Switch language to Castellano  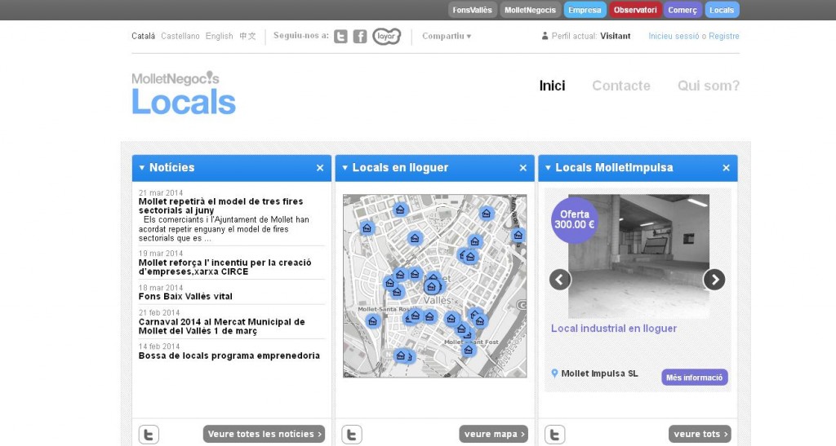[180, 36]
